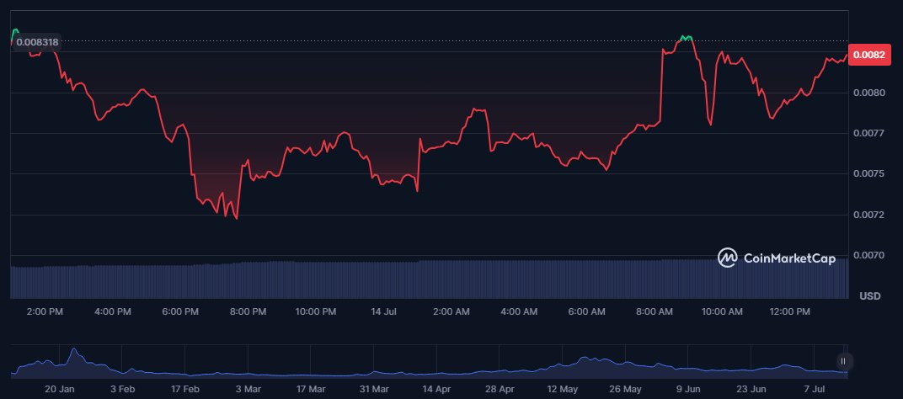Click 31 Mar on the range navigator
This screenshot has height=399, width=903.
(x=374, y=389)
